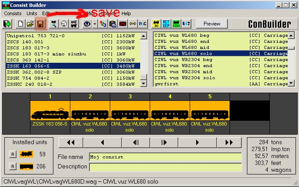Click the red envelope delete icon
299x187 pixels.
123,24
